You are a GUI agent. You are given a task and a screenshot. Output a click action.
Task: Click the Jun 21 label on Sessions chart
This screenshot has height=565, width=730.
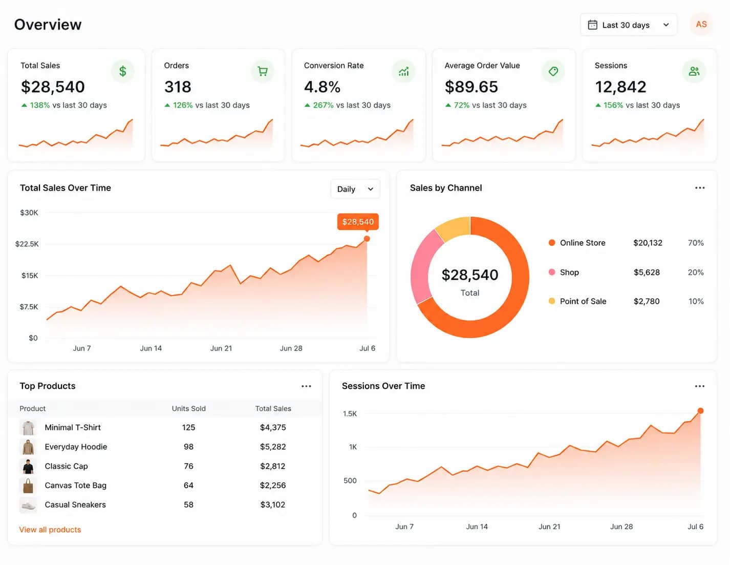[549, 527]
